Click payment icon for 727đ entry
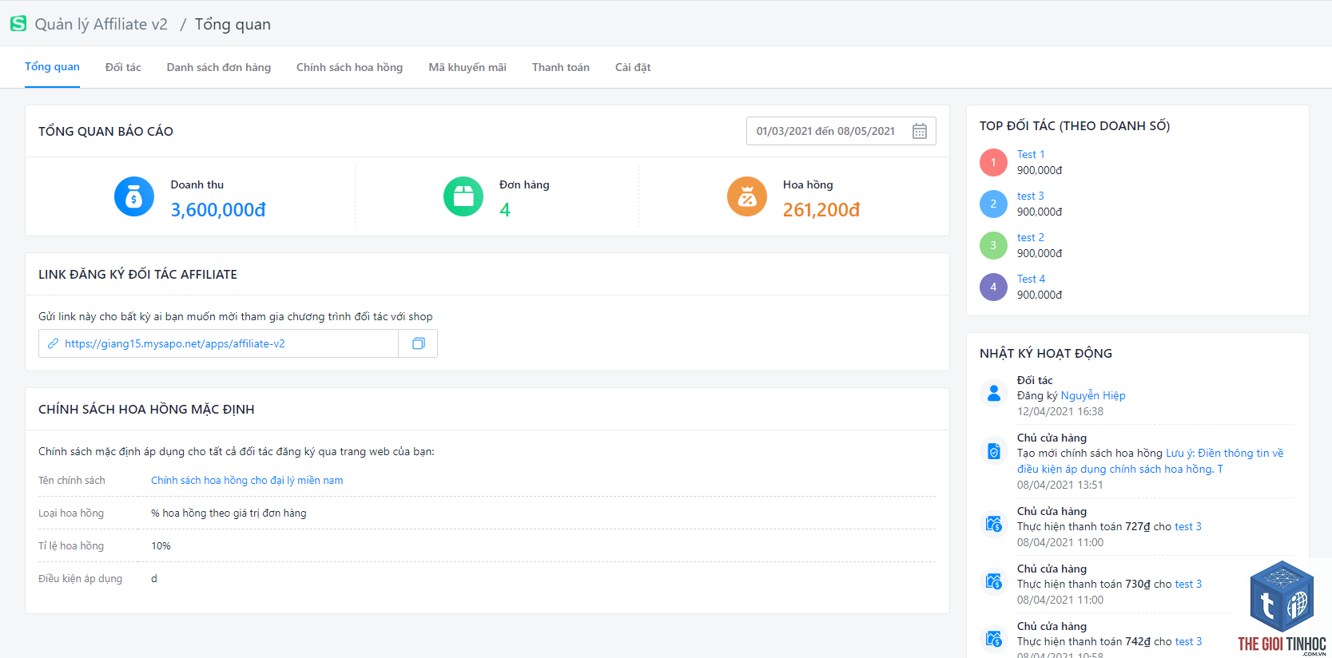Image resolution: width=1332 pixels, height=658 pixels. 993,525
